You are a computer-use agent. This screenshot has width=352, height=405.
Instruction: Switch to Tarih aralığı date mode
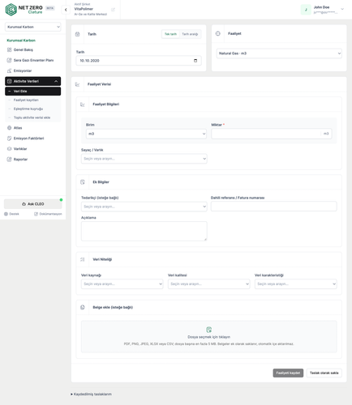(x=190, y=34)
